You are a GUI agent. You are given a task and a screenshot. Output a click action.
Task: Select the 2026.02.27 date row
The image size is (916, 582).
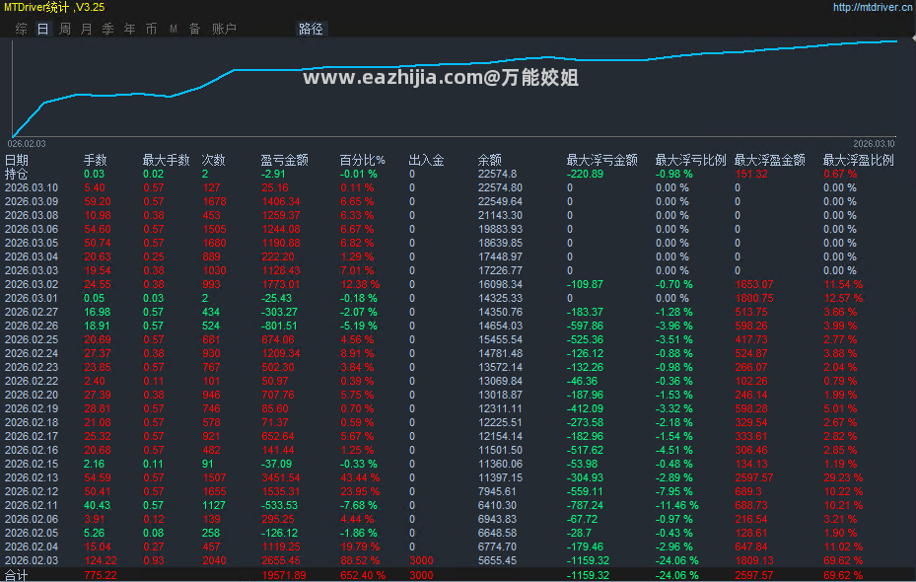[32, 312]
